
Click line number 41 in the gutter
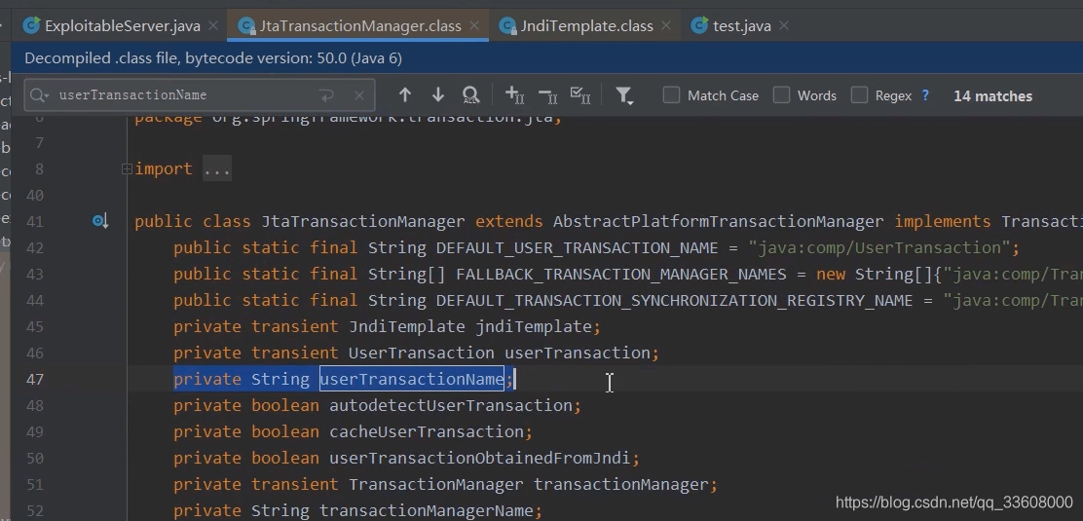point(34,222)
